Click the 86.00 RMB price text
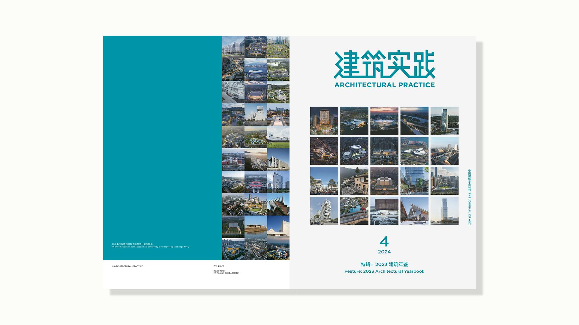Viewport: 579px width, 325px height. click(x=219, y=271)
